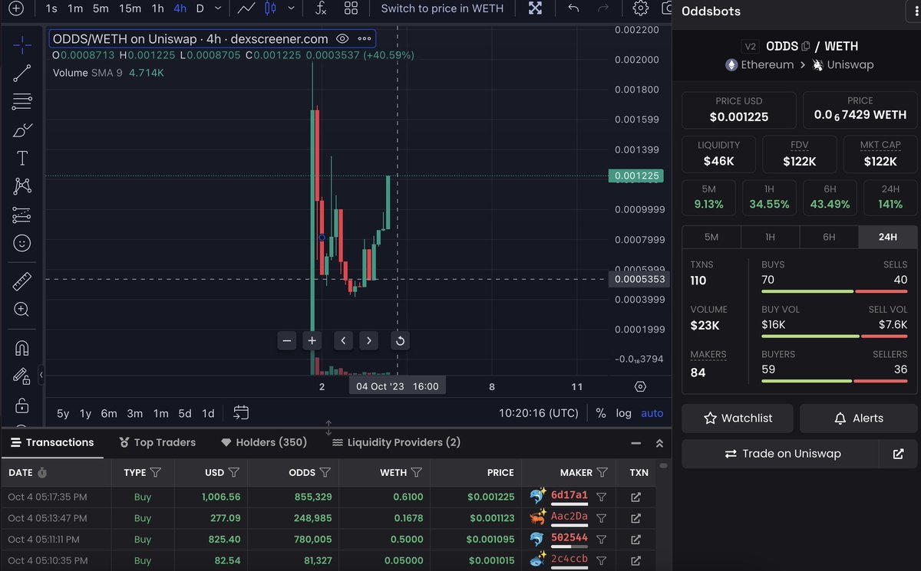921x571 pixels.
Task: Click the undo arrow in the toolbar
Action: pos(573,10)
